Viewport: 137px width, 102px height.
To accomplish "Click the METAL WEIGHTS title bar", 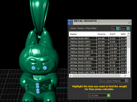I will pyautogui.click(x=100, y=22).
